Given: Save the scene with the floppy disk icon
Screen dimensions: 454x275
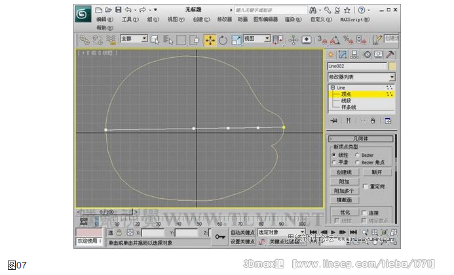Looking at the screenshot, I should click(x=118, y=10).
